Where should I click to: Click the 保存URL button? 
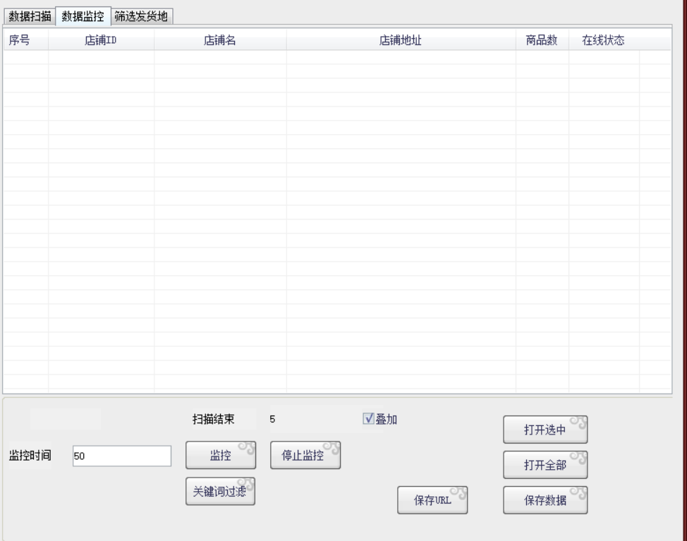point(433,501)
